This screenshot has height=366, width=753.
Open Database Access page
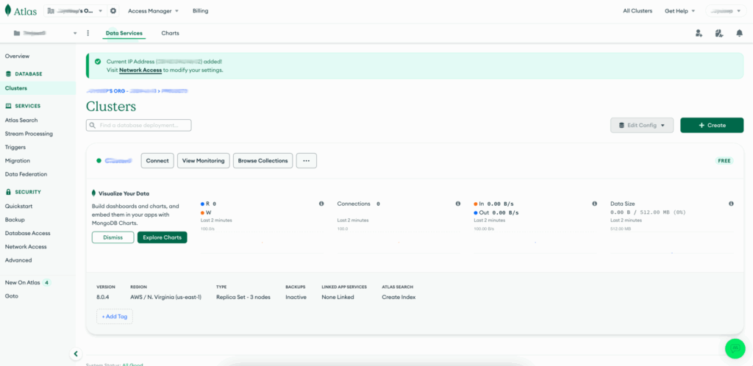click(27, 233)
